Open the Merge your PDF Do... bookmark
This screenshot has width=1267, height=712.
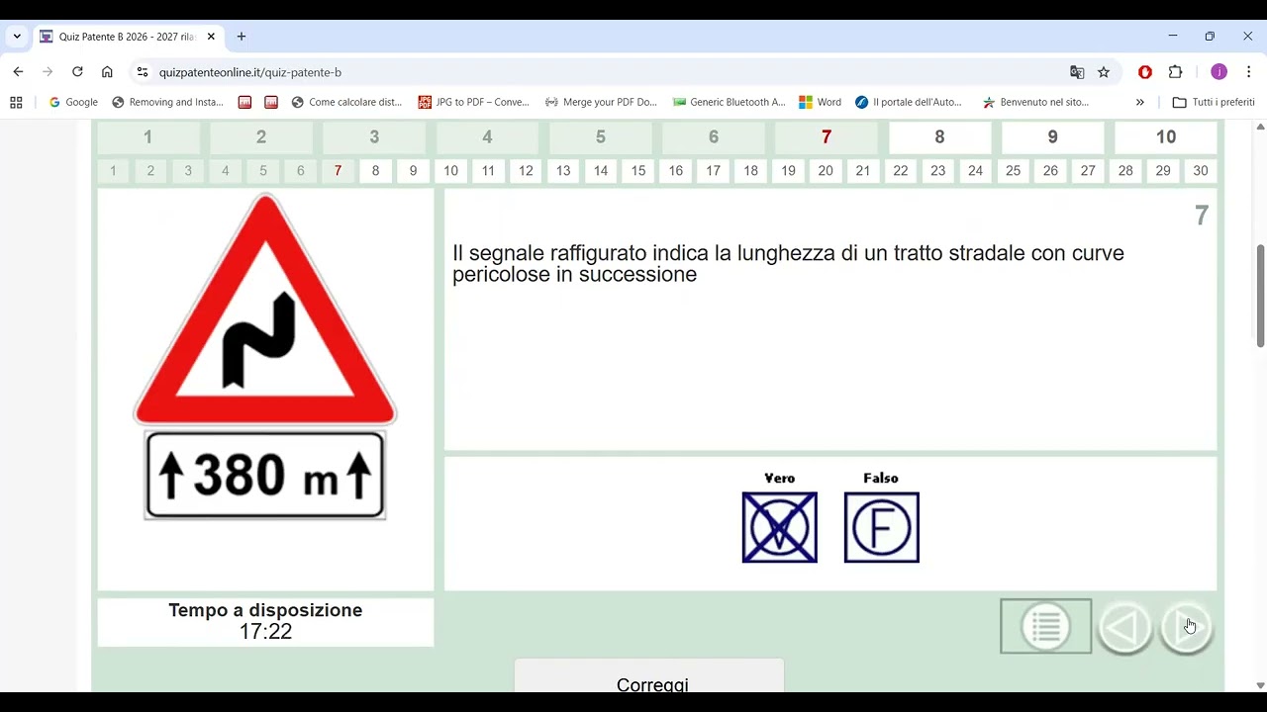pyautogui.click(x=602, y=102)
